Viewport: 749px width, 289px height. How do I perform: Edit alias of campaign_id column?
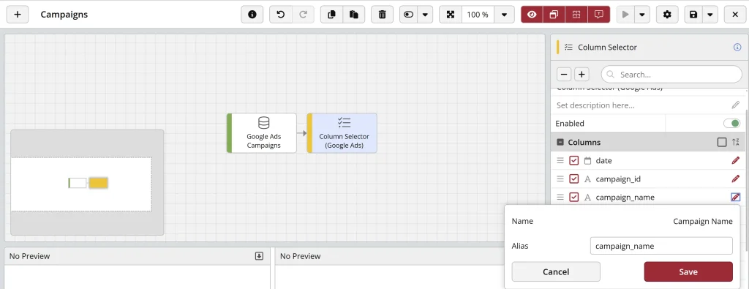(736, 179)
